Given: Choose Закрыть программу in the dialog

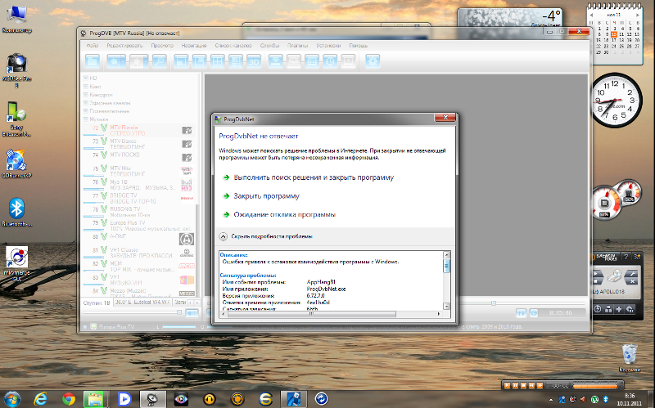Looking at the screenshot, I should point(266,196).
